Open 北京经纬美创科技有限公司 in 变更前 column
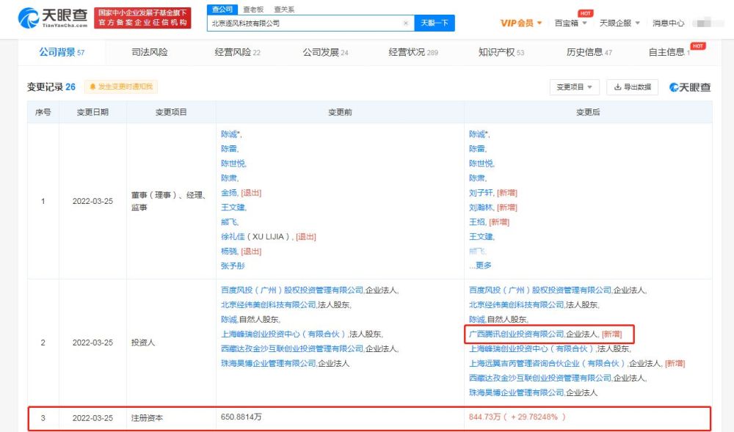The width and height of the screenshot is (734, 432). (268, 305)
